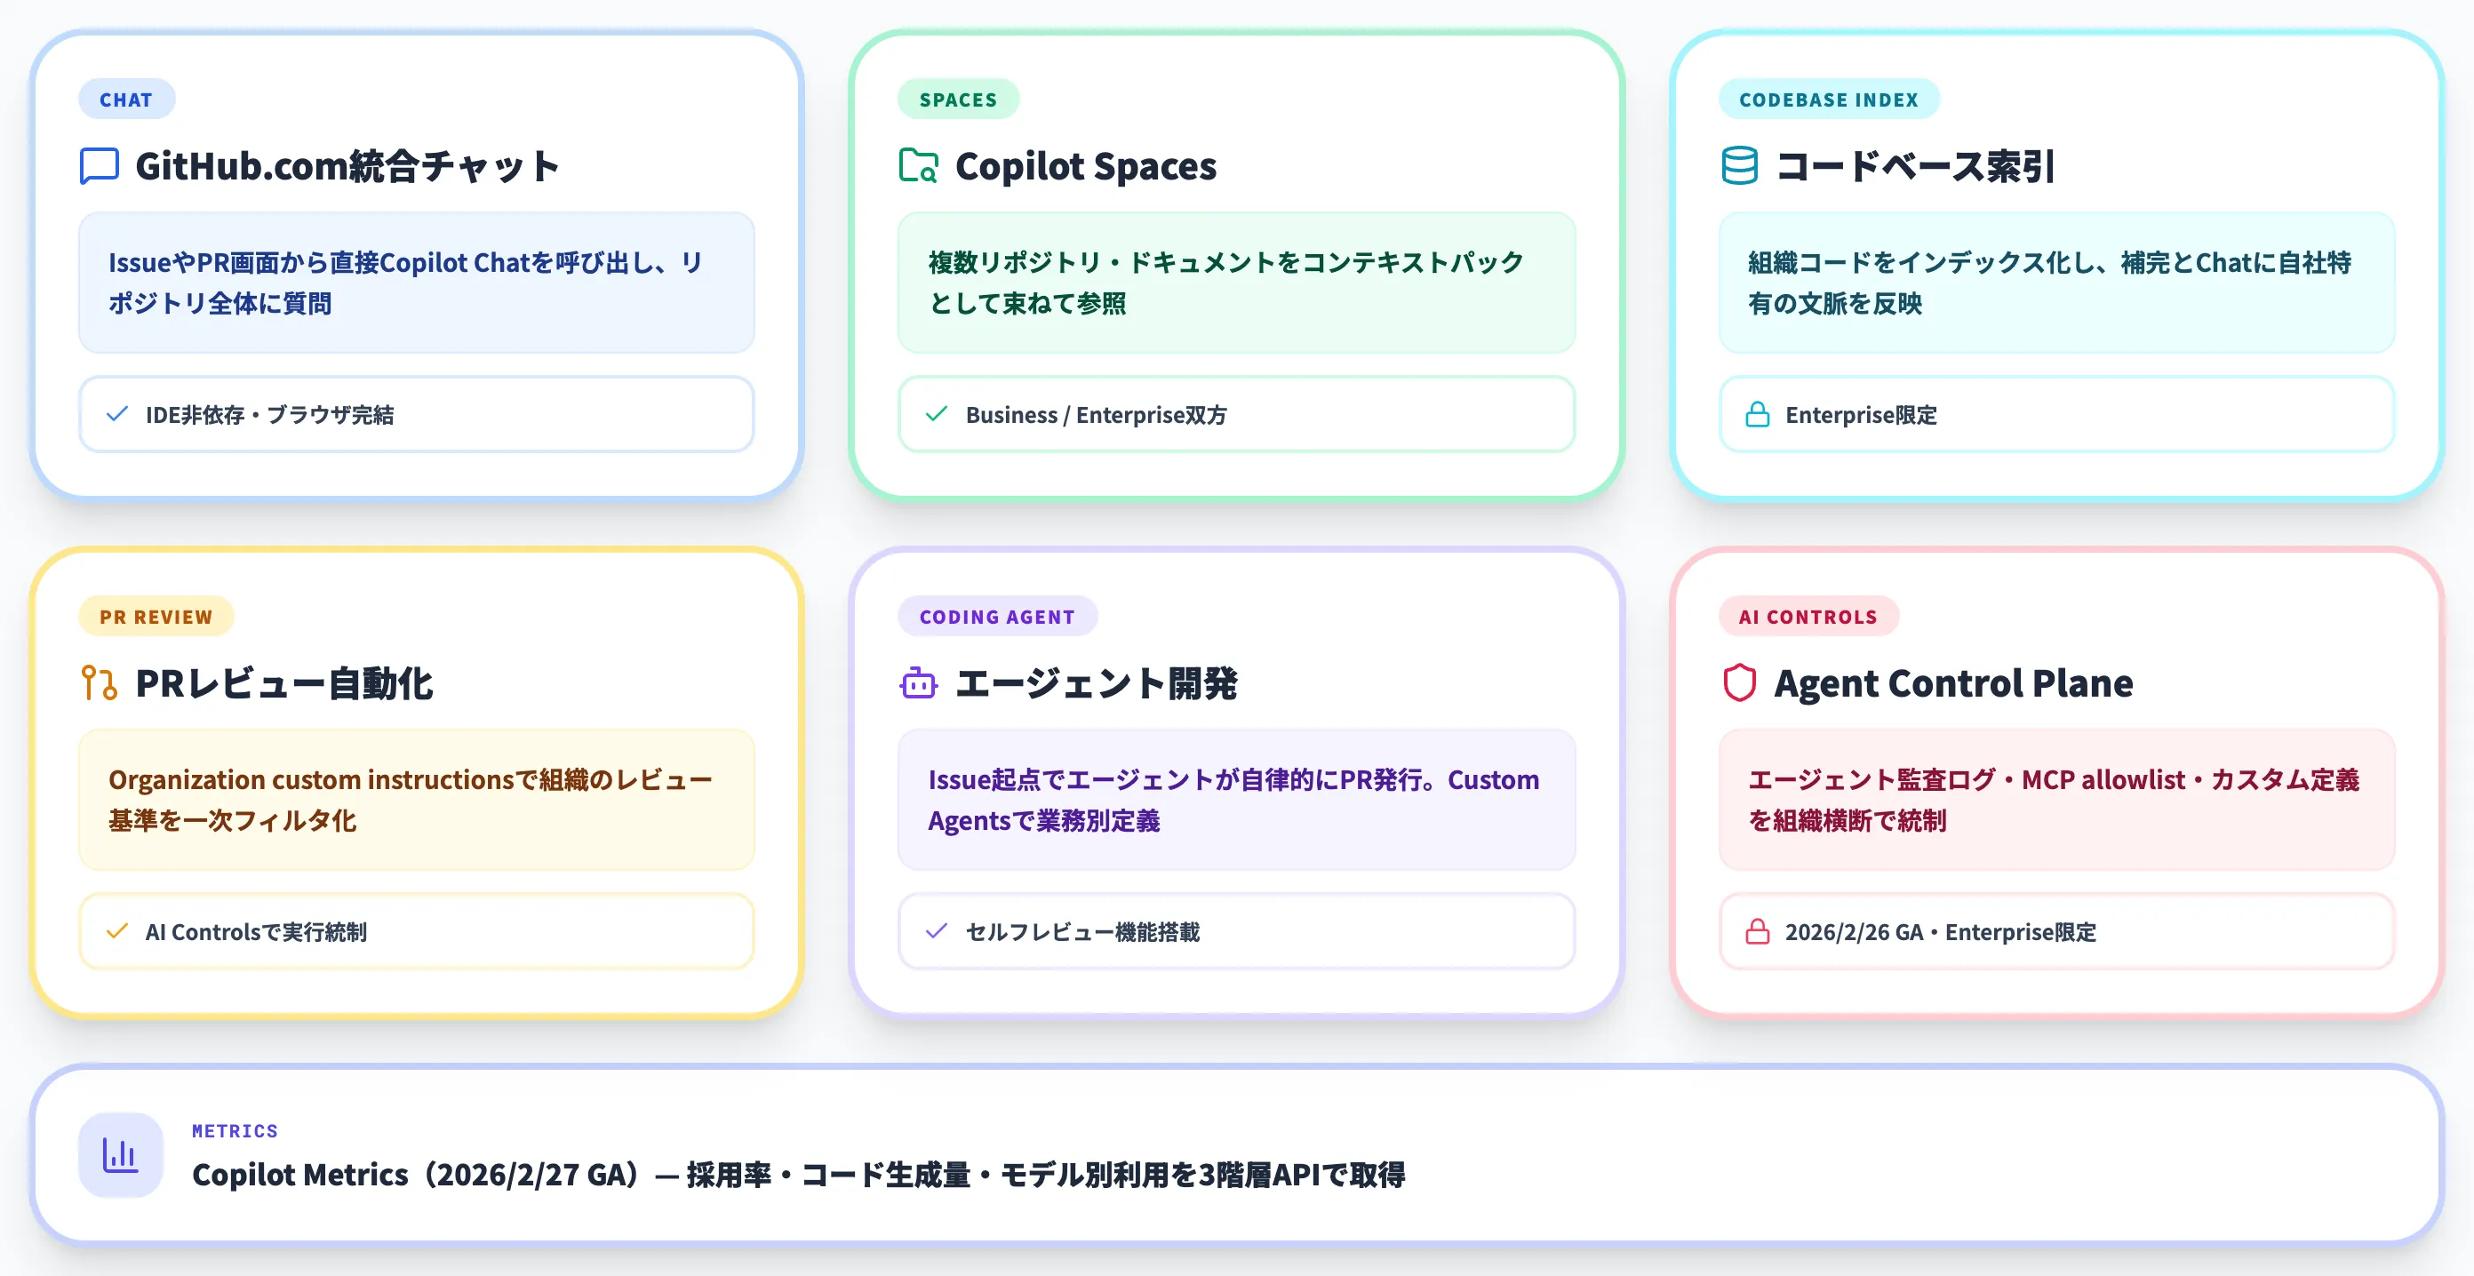Select the CODEBASE INDEX category badge
2474x1276 pixels.
click(1829, 99)
